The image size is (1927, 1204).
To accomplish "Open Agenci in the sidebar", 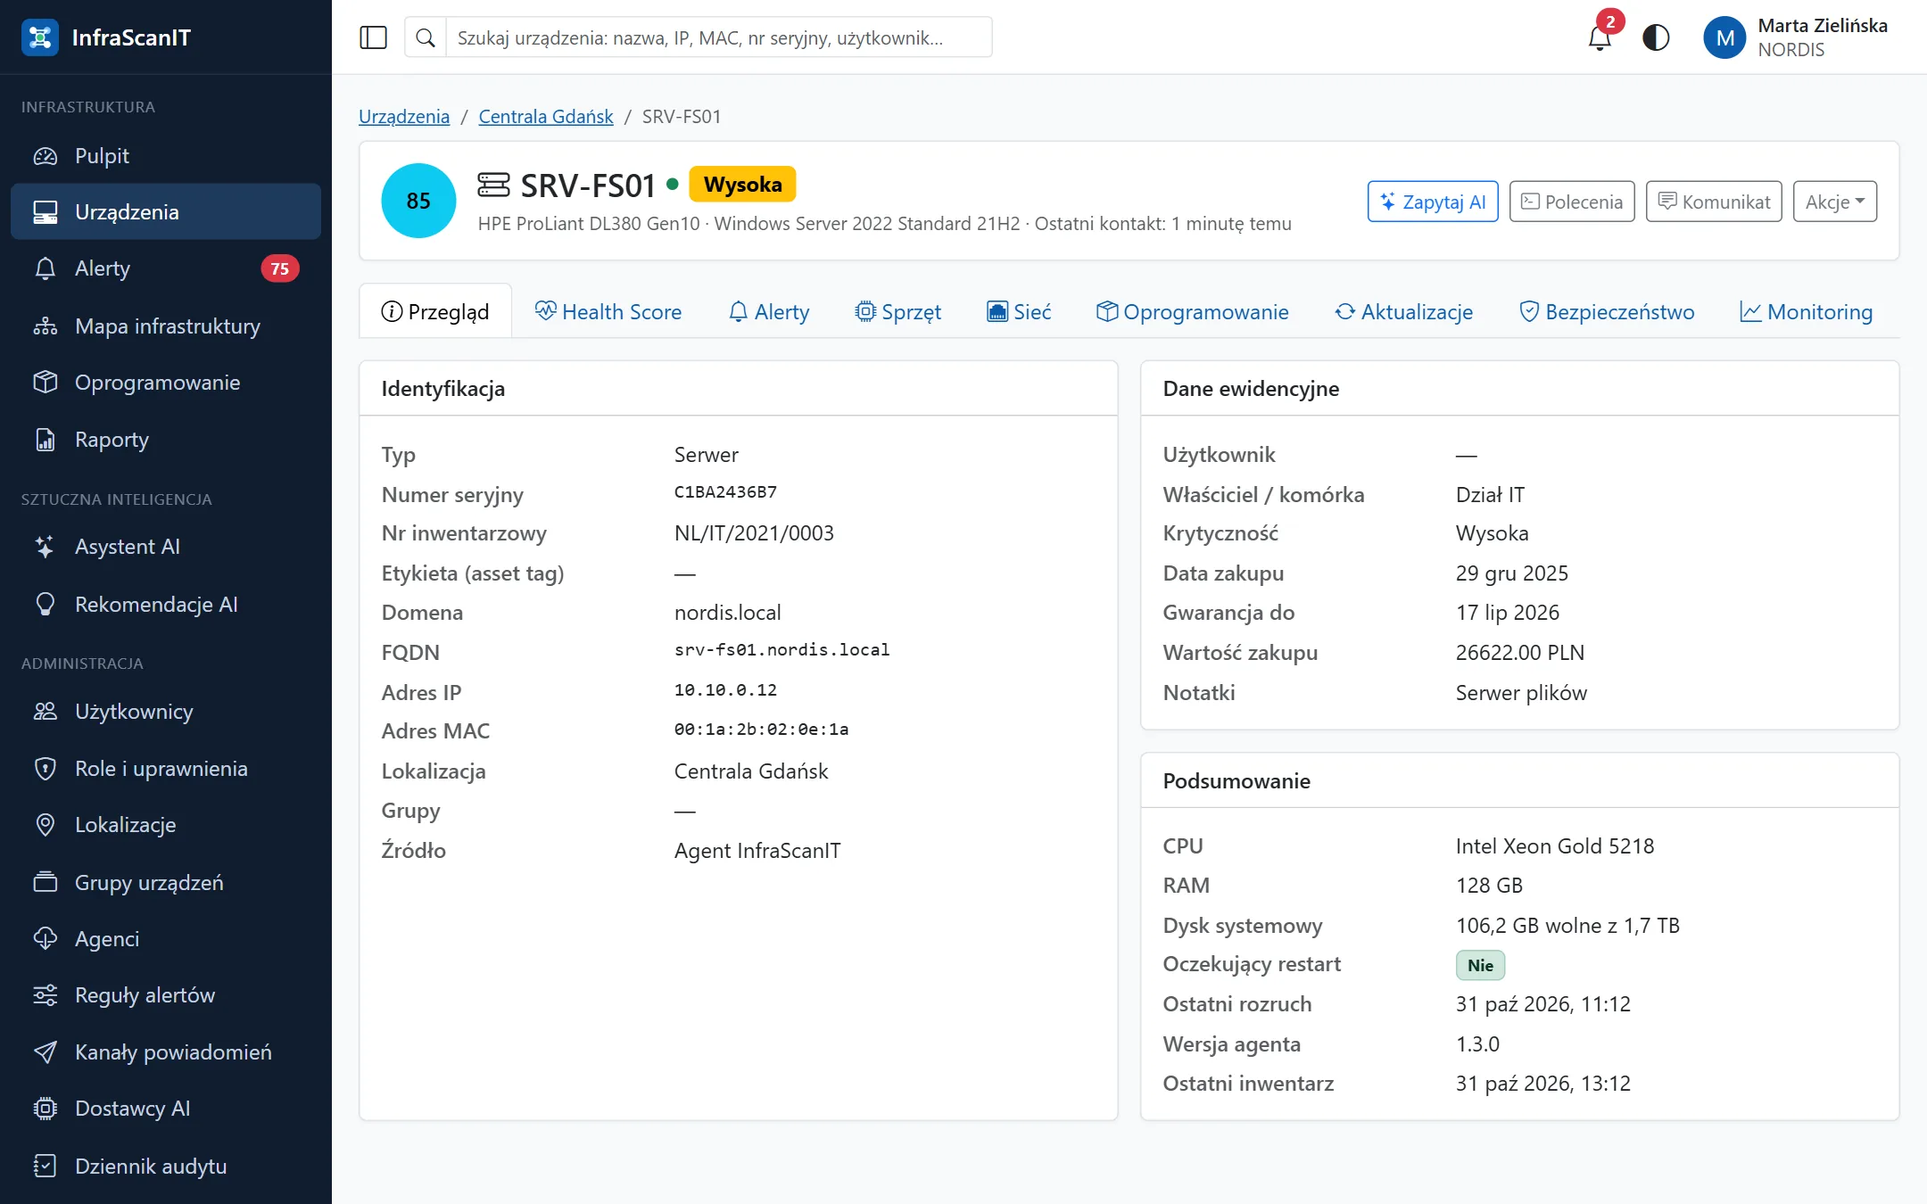I will (166, 939).
